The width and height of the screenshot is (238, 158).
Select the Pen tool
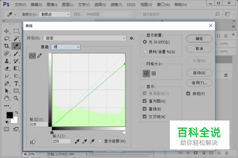[x=7, y=84]
